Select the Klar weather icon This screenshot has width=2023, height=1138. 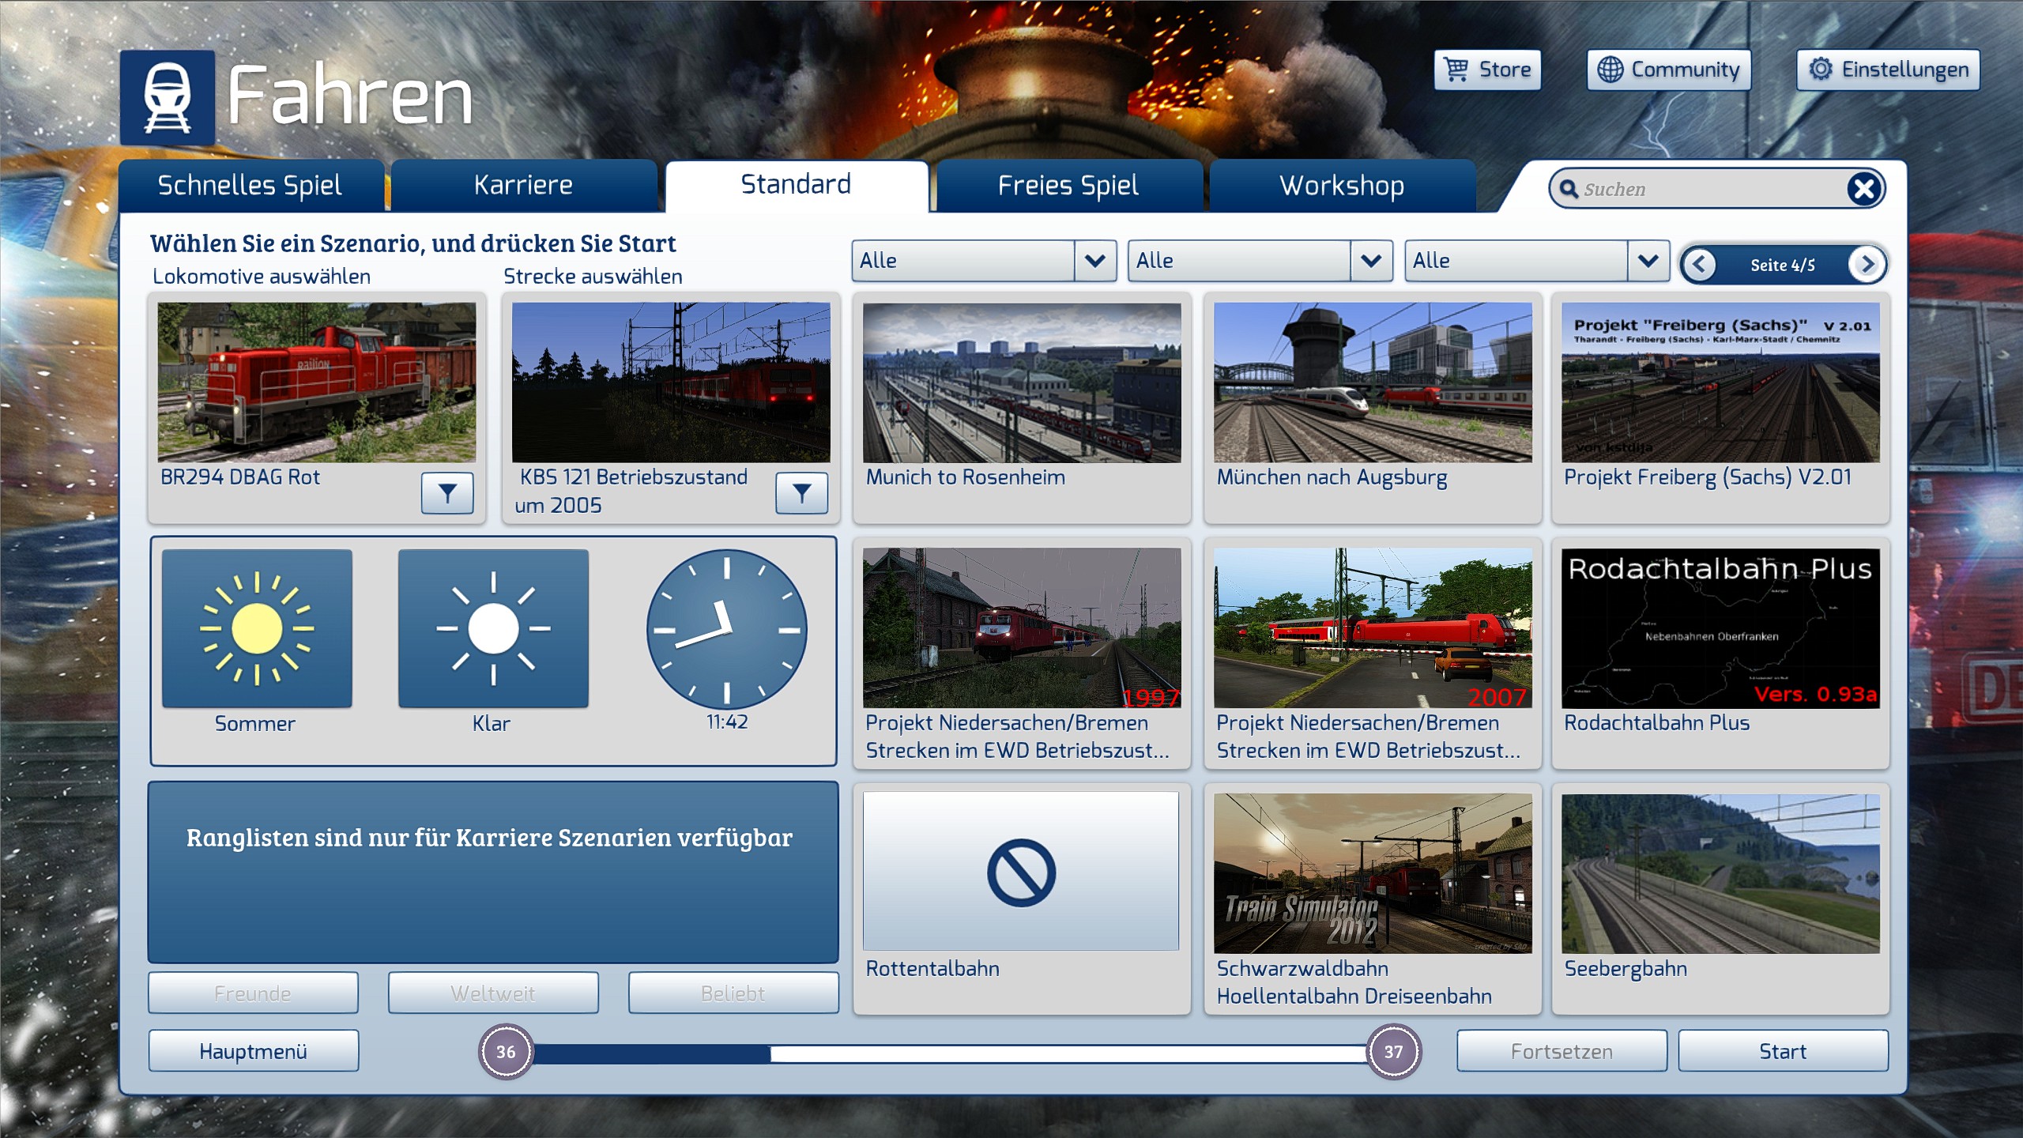coord(493,628)
